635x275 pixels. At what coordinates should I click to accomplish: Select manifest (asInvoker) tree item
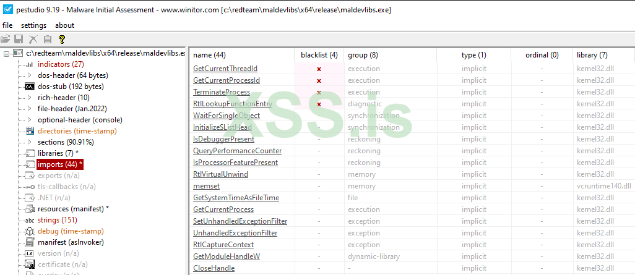tap(71, 242)
